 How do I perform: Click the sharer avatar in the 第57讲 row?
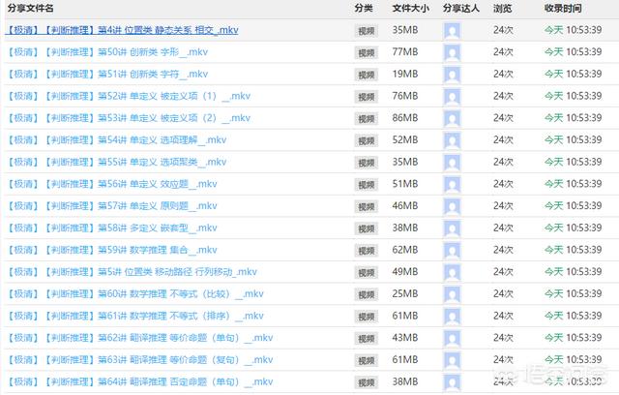pyautogui.click(x=452, y=206)
